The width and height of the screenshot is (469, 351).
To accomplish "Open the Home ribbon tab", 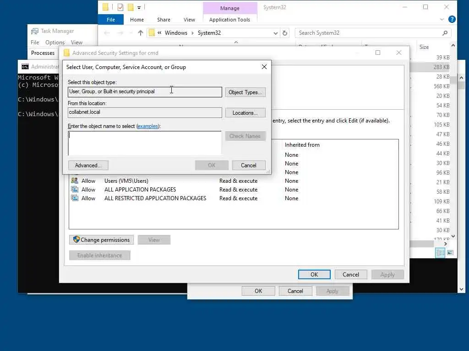I will click(x=137, y=20).
